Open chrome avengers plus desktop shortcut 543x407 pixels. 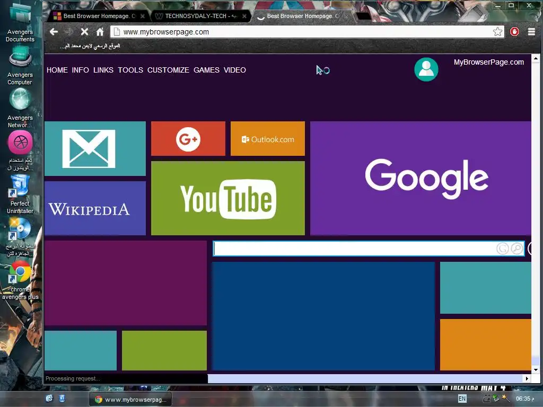click(20, 280)
